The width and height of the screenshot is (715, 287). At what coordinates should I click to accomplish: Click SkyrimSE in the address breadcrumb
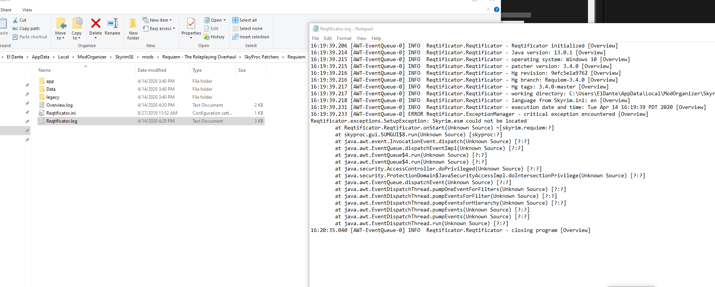(x=124, y=57)
